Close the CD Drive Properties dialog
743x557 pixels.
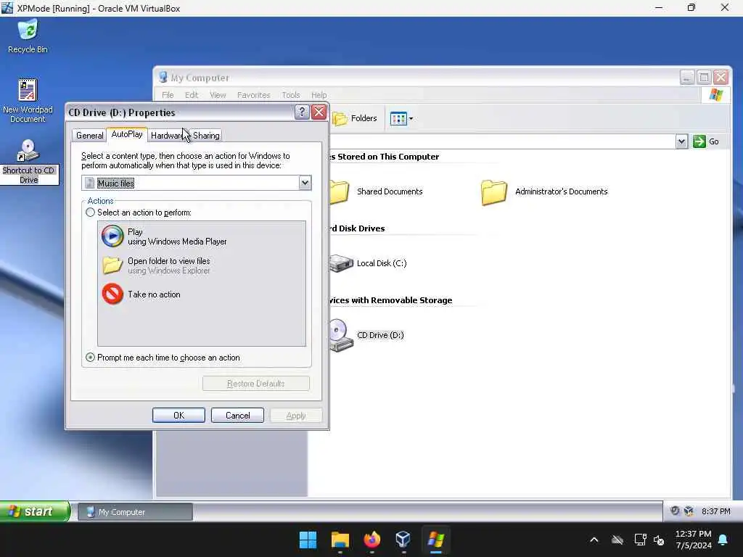tap(319, 112)
